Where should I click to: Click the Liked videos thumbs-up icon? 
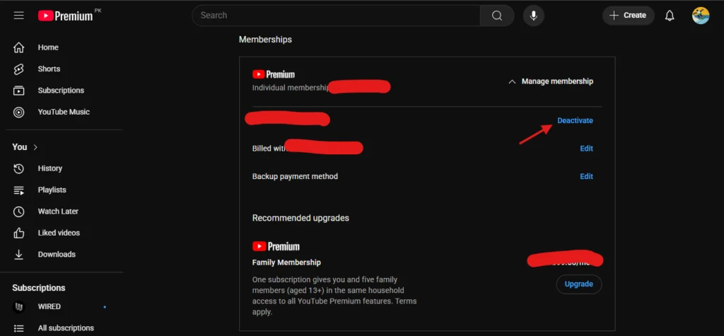coord(18,233)
